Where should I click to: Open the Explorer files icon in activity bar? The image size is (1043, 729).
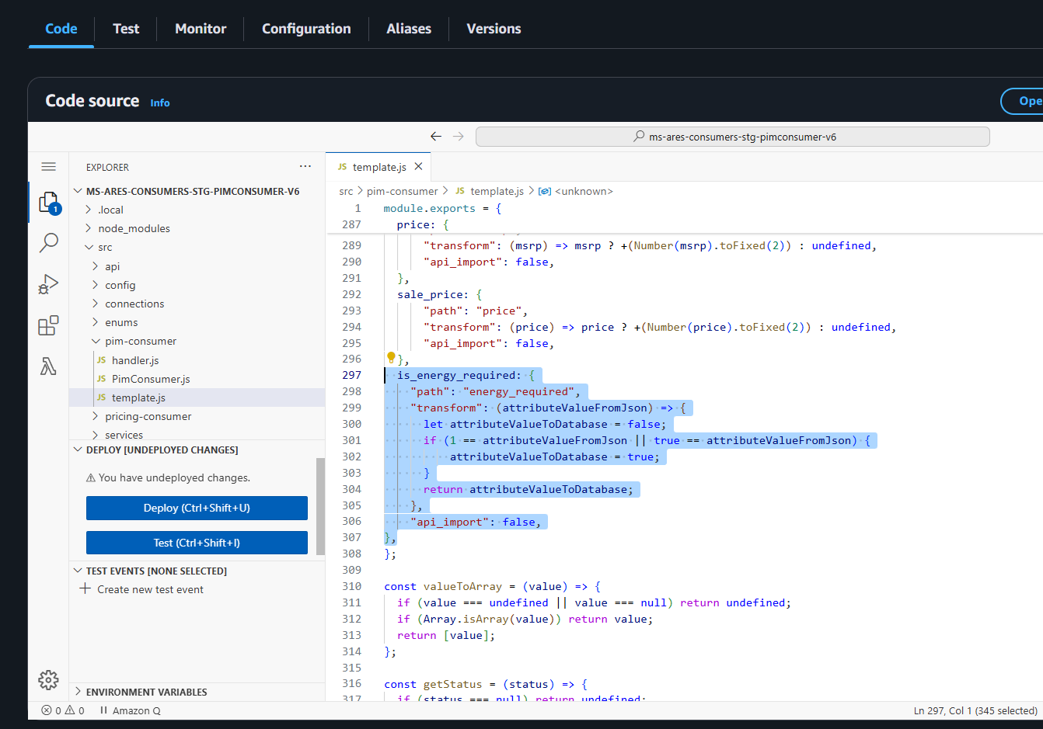(x=48, y=203)
